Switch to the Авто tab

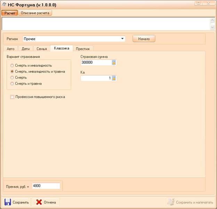[10, 49]
